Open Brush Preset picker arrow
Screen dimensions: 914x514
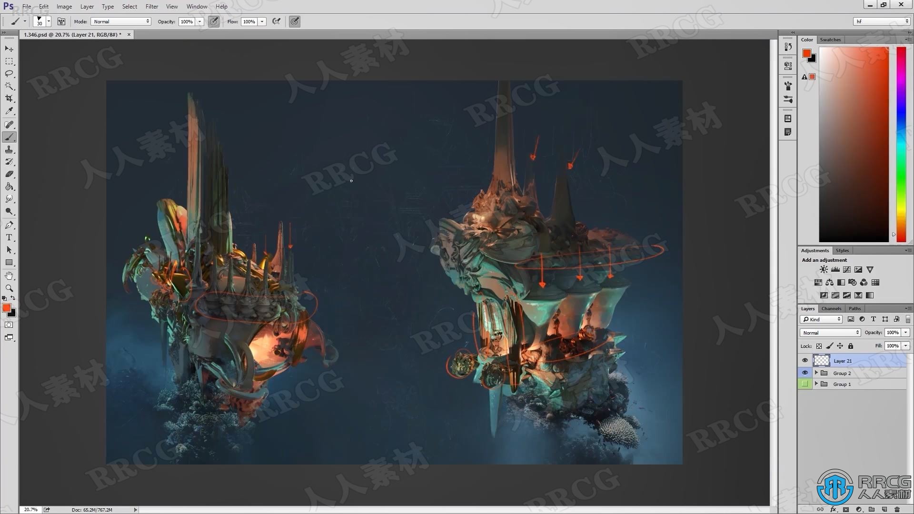tap(49, 21)
